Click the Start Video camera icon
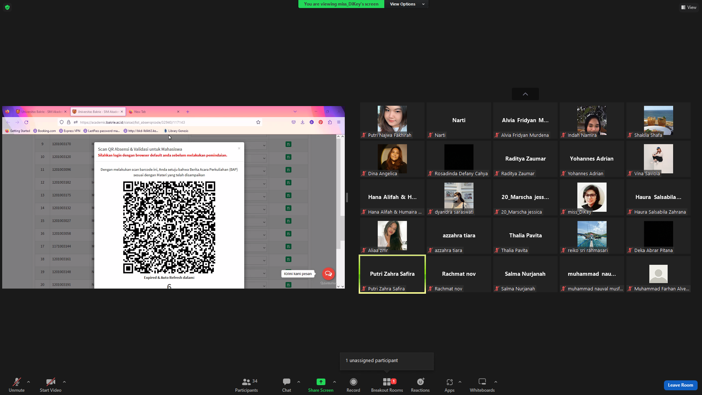The width and height of the screenshot is (702, 395). (x=50, y=382)
